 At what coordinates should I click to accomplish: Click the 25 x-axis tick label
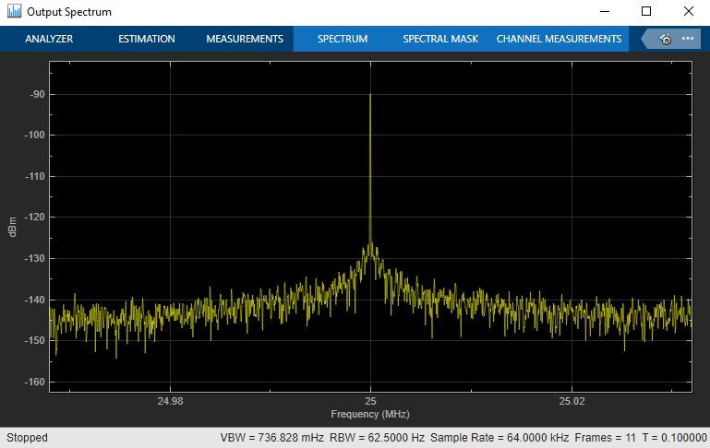[370, 401]
